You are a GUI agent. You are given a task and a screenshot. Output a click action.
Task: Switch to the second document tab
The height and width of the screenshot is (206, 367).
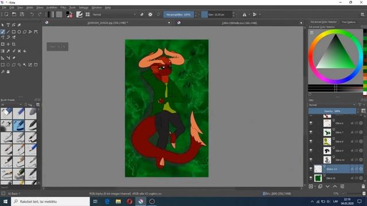(x=239, y=23)
